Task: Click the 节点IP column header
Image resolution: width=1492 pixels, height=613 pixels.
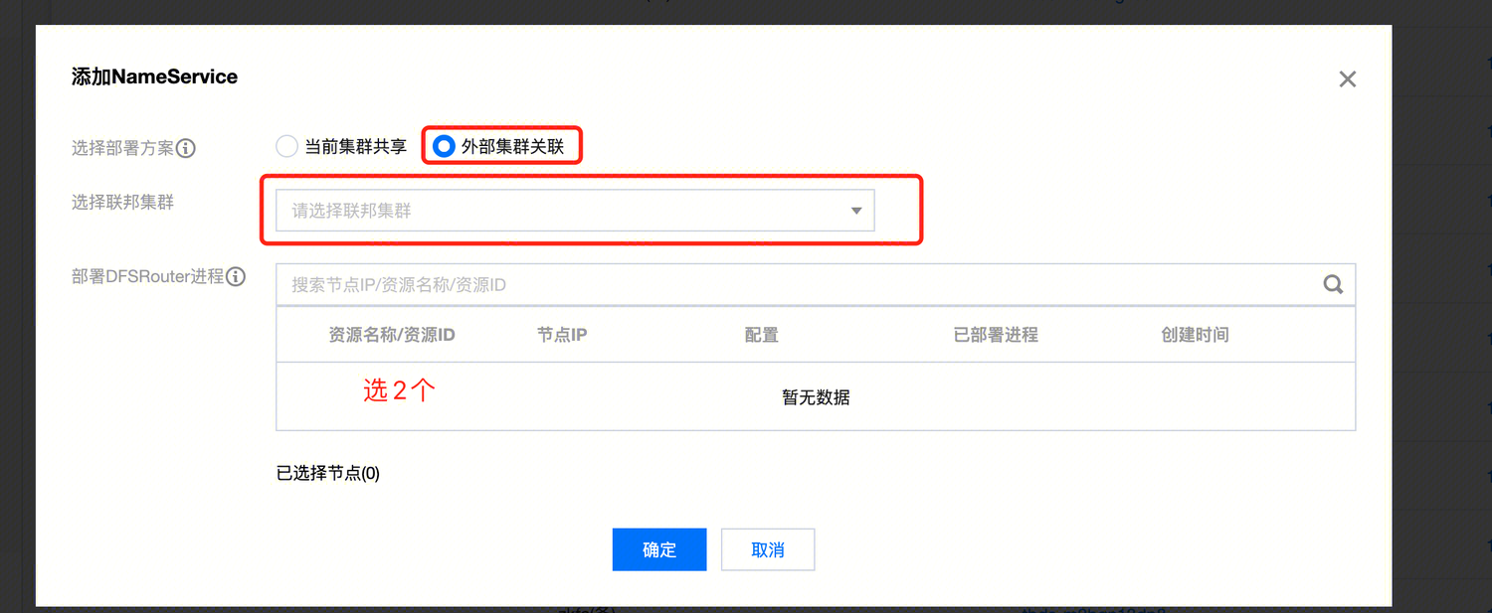Action: pyautogui.click(x=562, y=335)
